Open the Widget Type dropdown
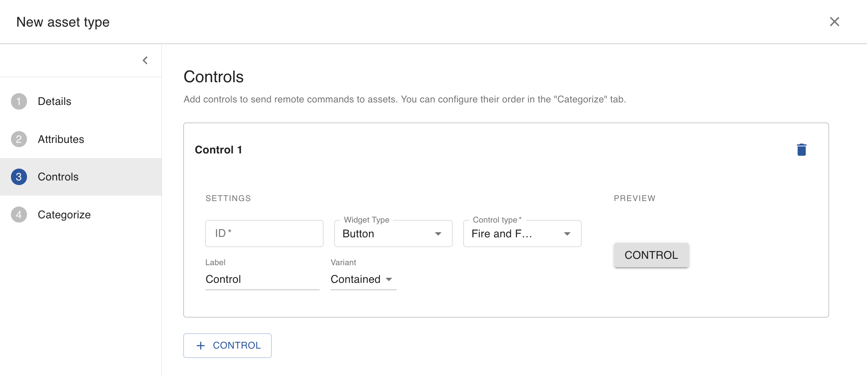The width and height of the screenshot is (867, 376). click(x=393, y=234)
